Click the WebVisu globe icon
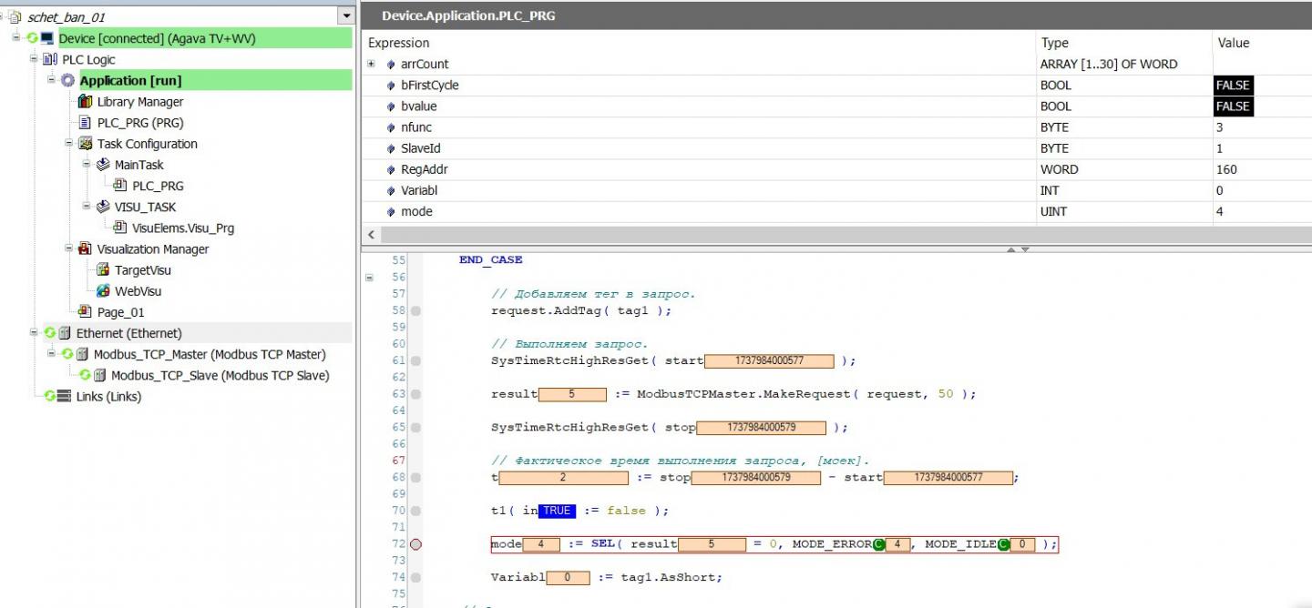This screenshot has height=608, width=1312. pos(103,291)
